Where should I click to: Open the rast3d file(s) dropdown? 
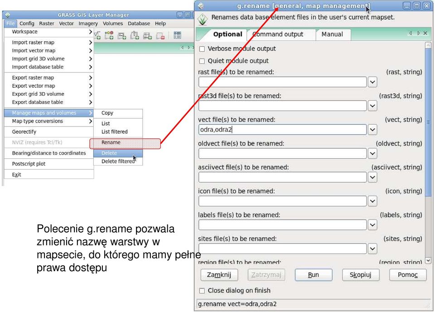372,106
